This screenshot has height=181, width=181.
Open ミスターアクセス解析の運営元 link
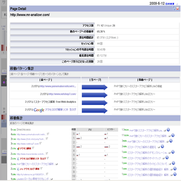pyautogui.click(x=142, y=147)
